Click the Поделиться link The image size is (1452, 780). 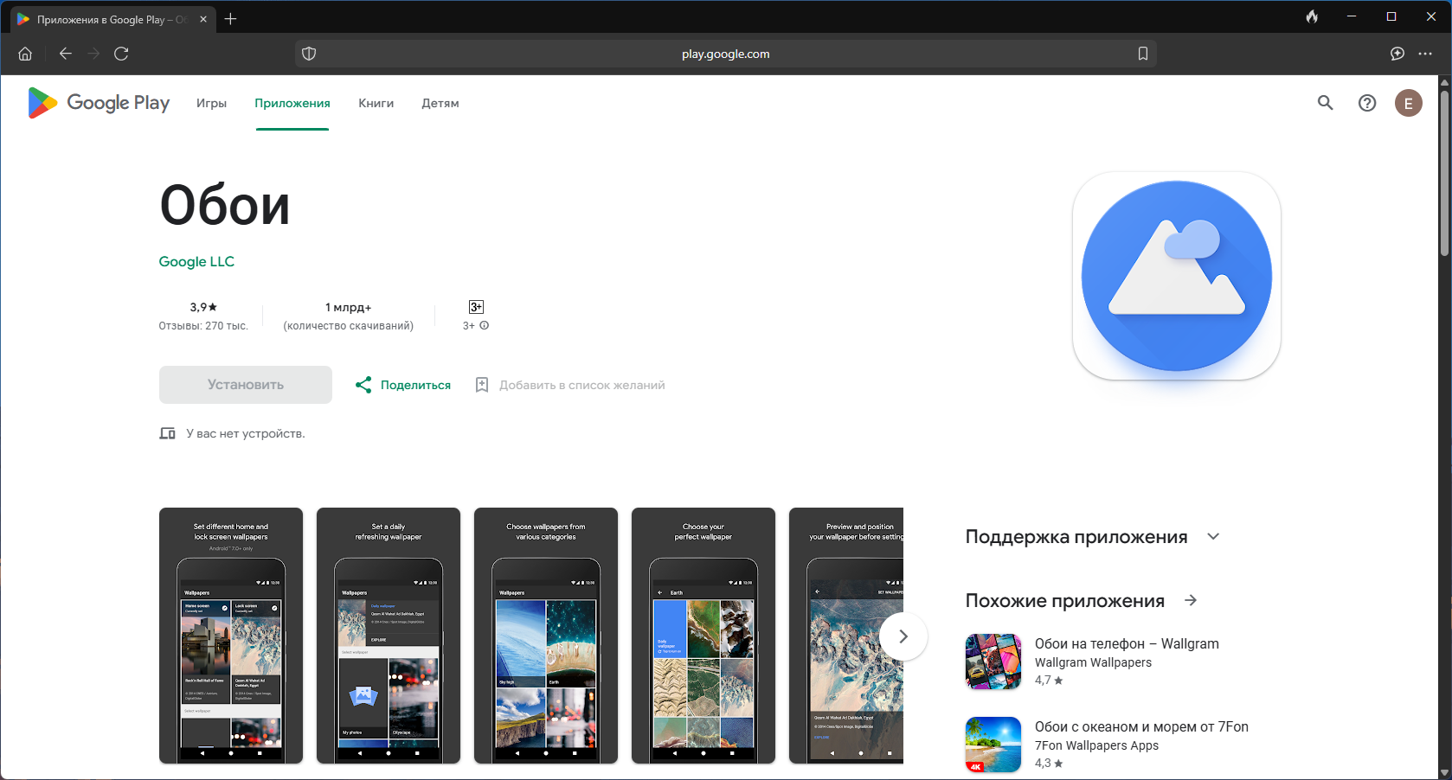(415, 385)
